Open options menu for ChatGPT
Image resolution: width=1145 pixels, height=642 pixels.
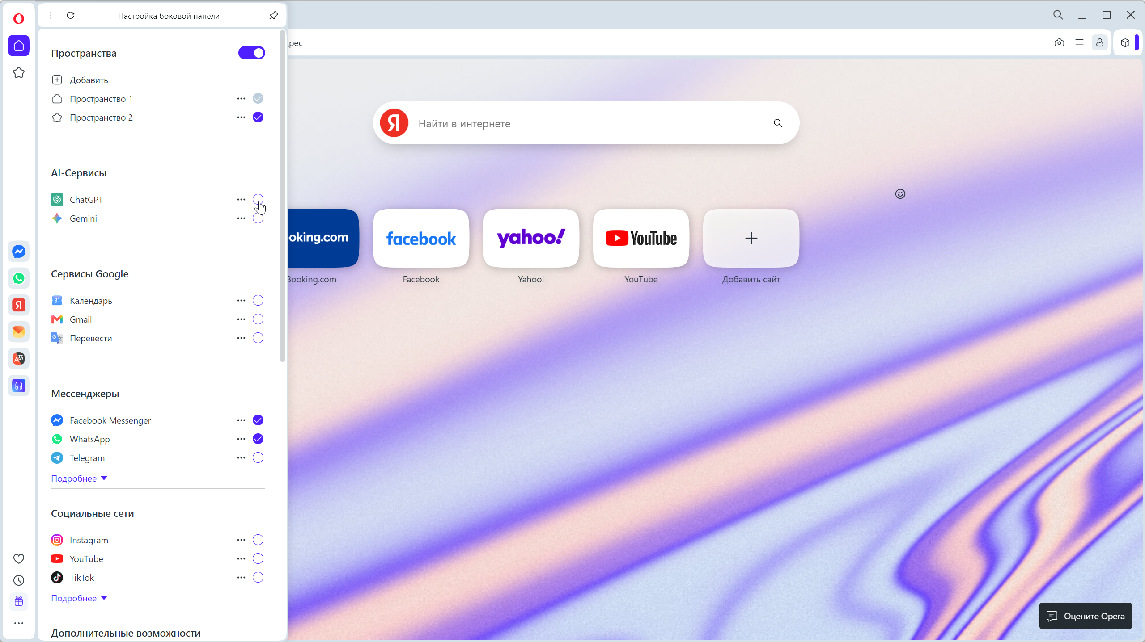point(241,200)
